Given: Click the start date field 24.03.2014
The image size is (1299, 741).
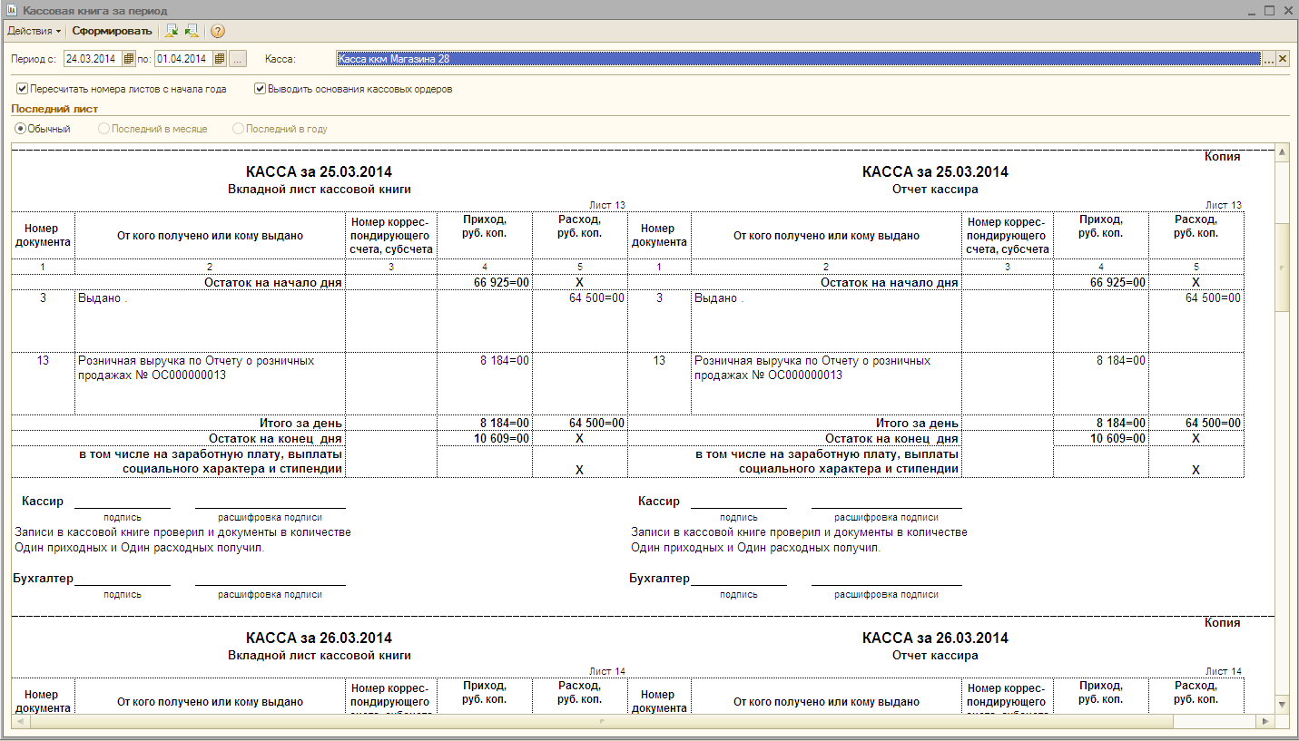Looking at the screenshot, I should click(x=93, y=59).
